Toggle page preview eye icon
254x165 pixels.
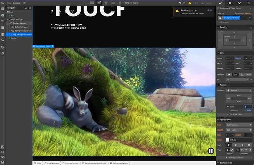[24, 3]
